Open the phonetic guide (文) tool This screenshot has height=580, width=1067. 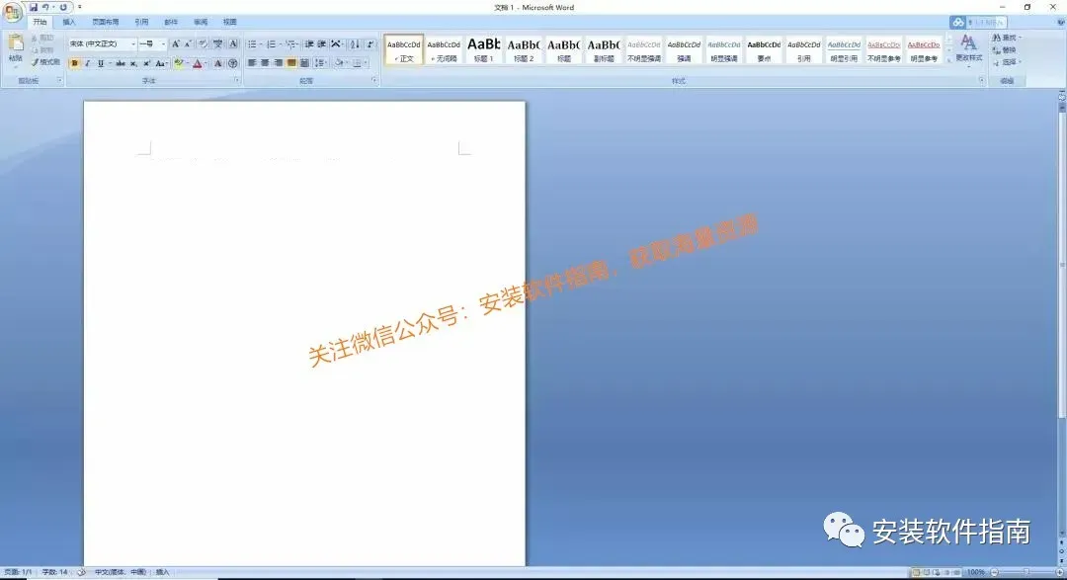tap(217, 44)
